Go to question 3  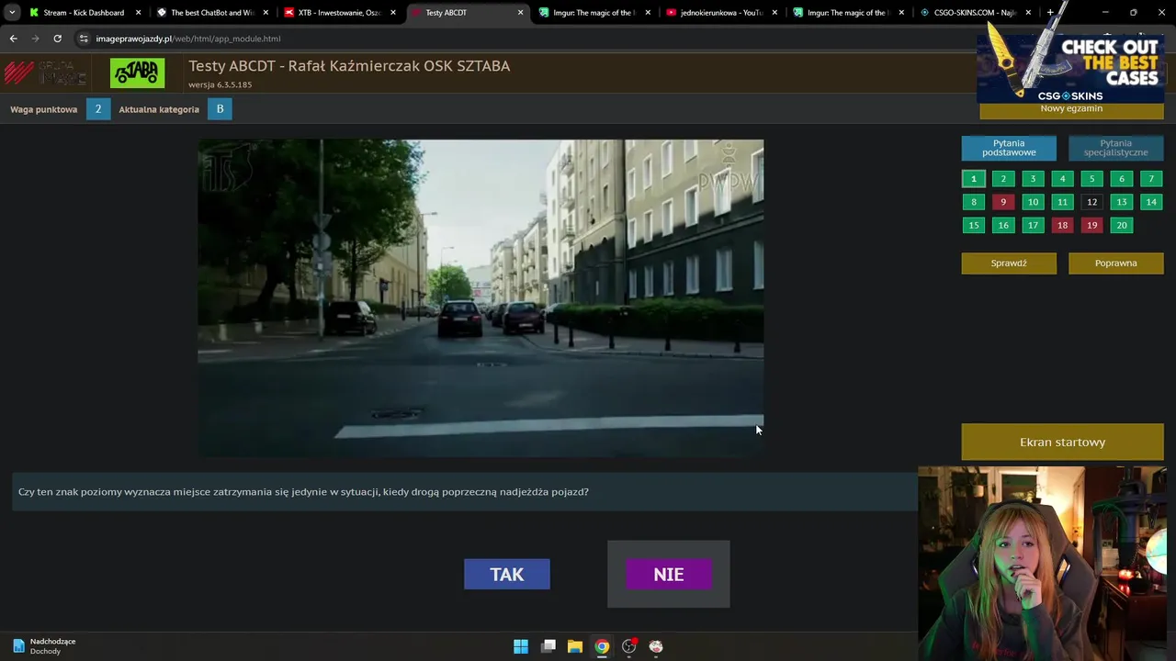1033,179
